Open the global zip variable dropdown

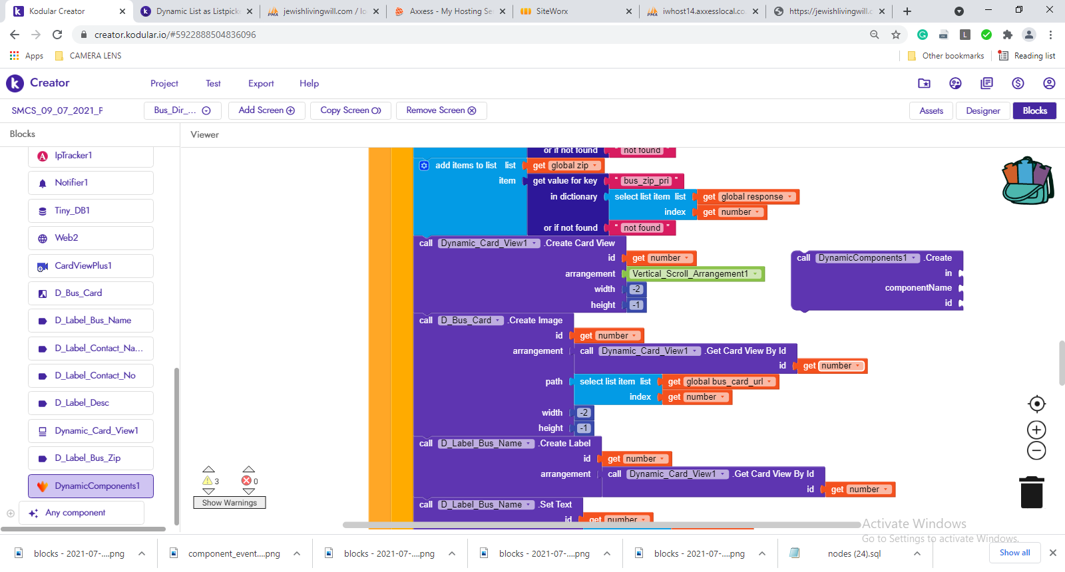coord(595,166)
